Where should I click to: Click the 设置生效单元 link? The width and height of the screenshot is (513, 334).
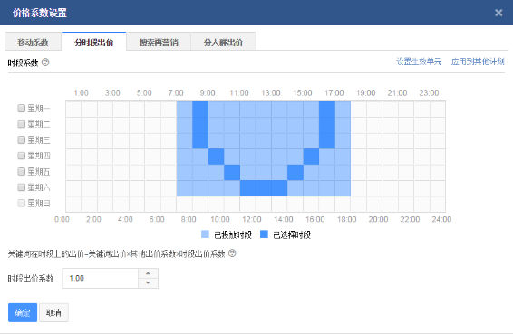pos(419,62)
